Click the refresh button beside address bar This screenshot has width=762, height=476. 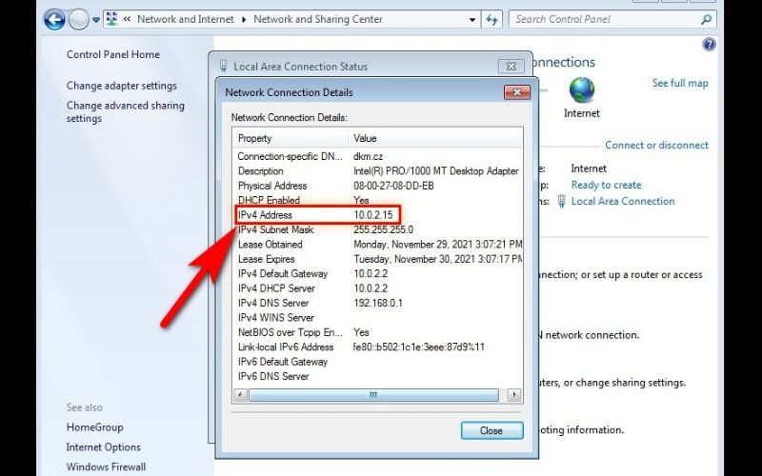coord(492,19)
